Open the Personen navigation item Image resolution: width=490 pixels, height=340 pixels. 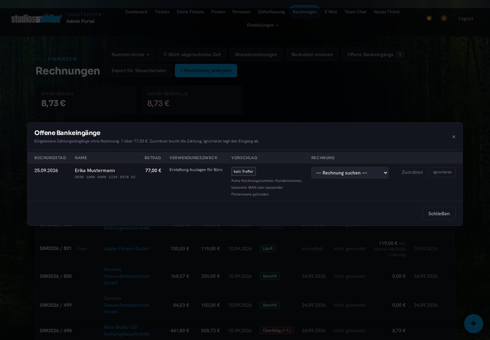pyautogui.click(x=241, y=12)
